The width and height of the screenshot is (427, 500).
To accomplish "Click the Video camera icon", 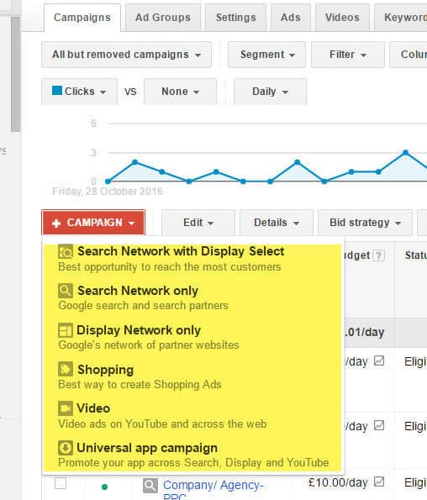I will 66,408.
